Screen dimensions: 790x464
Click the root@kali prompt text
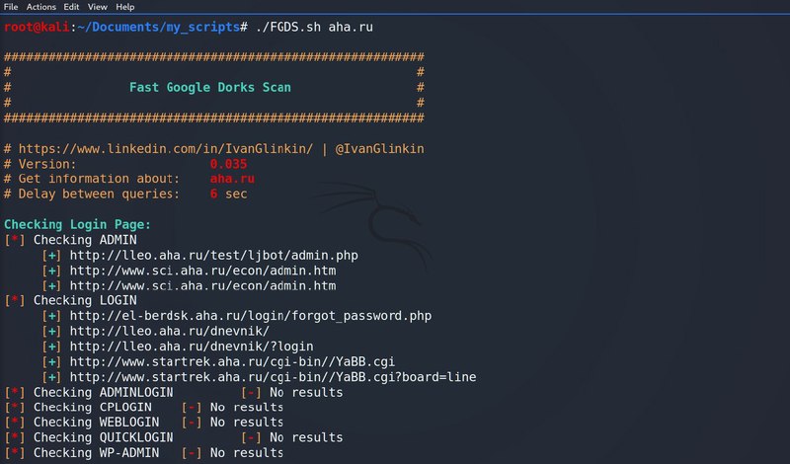pyautogui.click(x=37, y=27)
